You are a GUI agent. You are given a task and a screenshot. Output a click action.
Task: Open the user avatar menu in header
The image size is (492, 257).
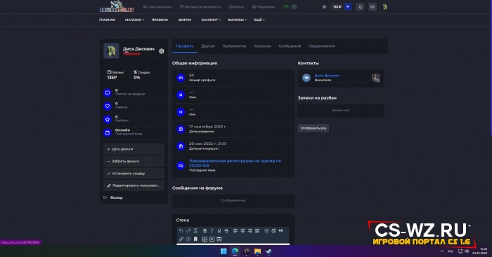tap(384, 7)
